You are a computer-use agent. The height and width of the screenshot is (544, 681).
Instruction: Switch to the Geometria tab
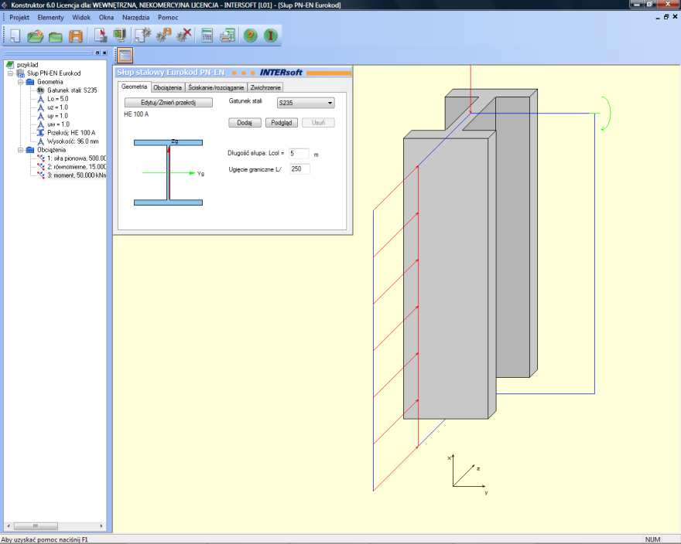(134, 87)
